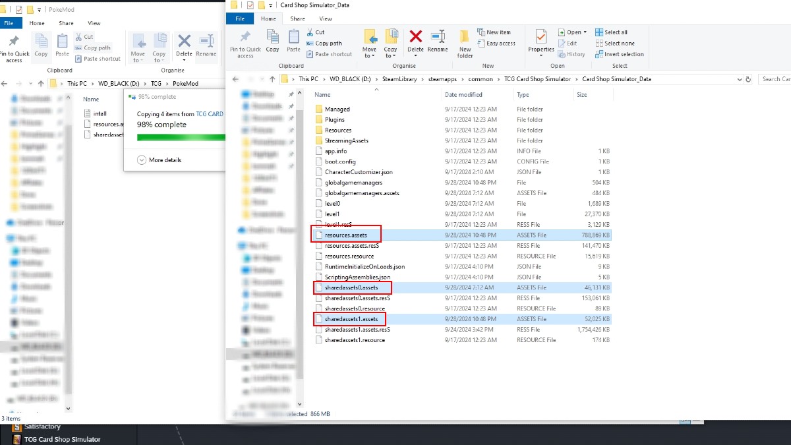
Task: Click Paste icon in right window ribbon
Action: pos(294,41)
